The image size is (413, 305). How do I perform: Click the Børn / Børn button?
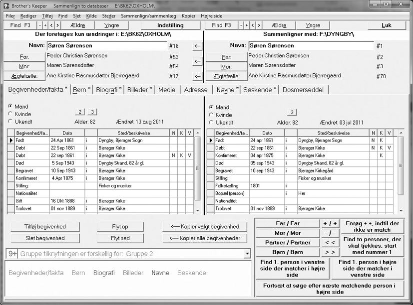288,252
